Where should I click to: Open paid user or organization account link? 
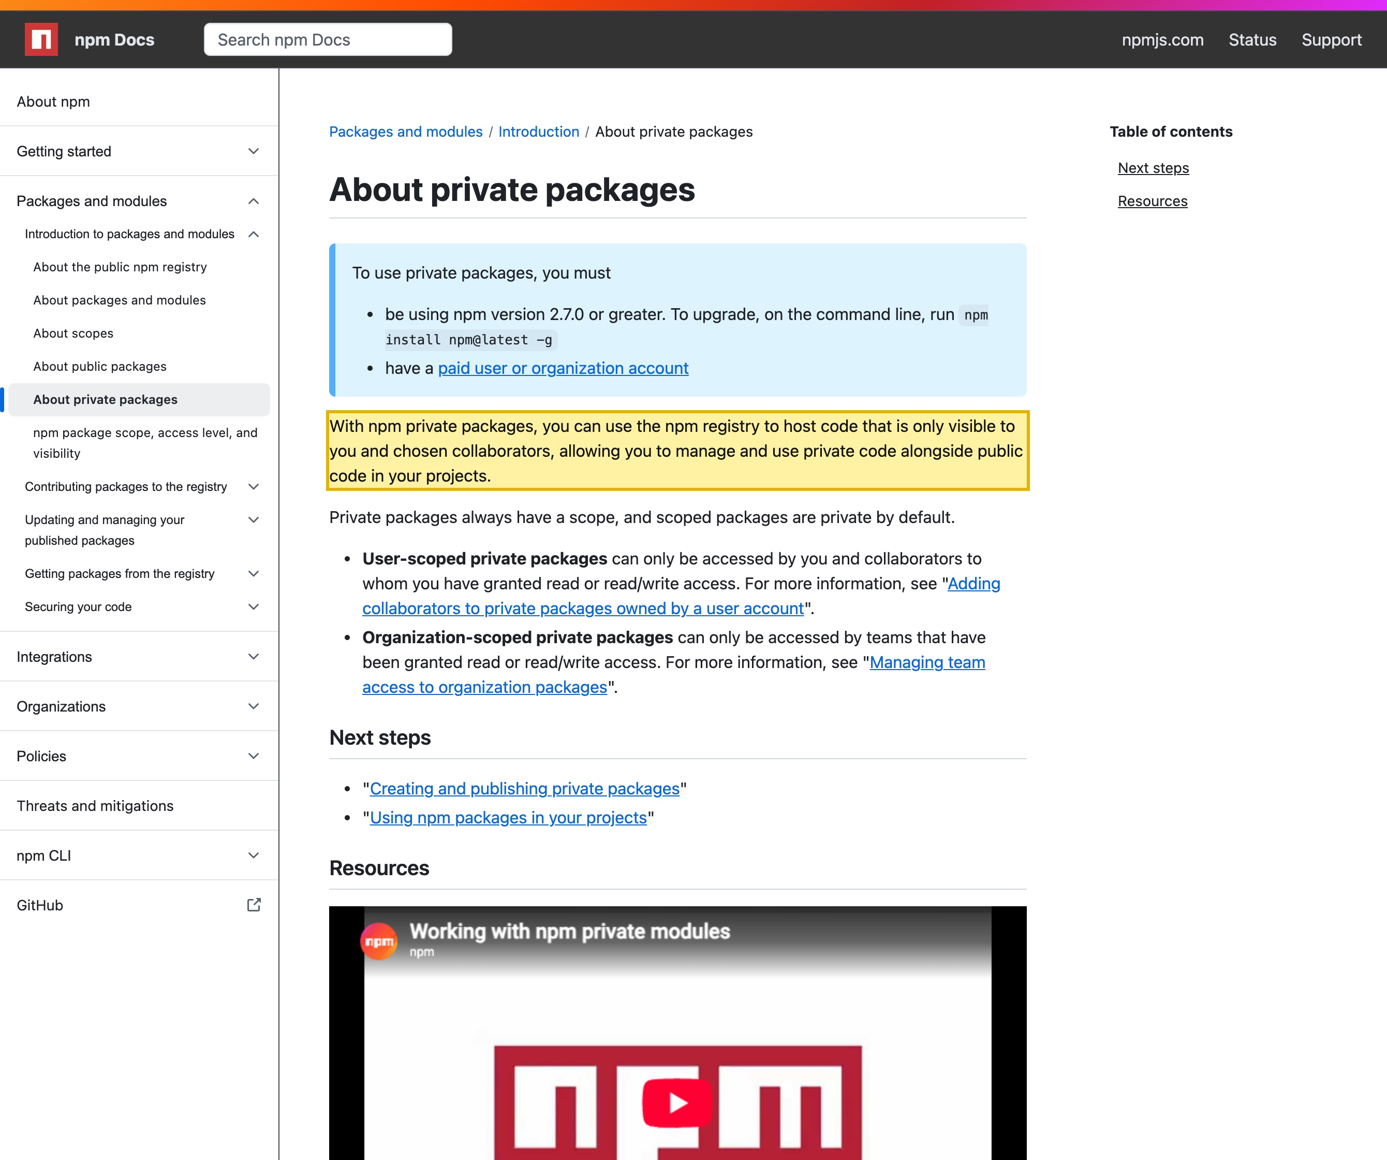tap(563, 368)
